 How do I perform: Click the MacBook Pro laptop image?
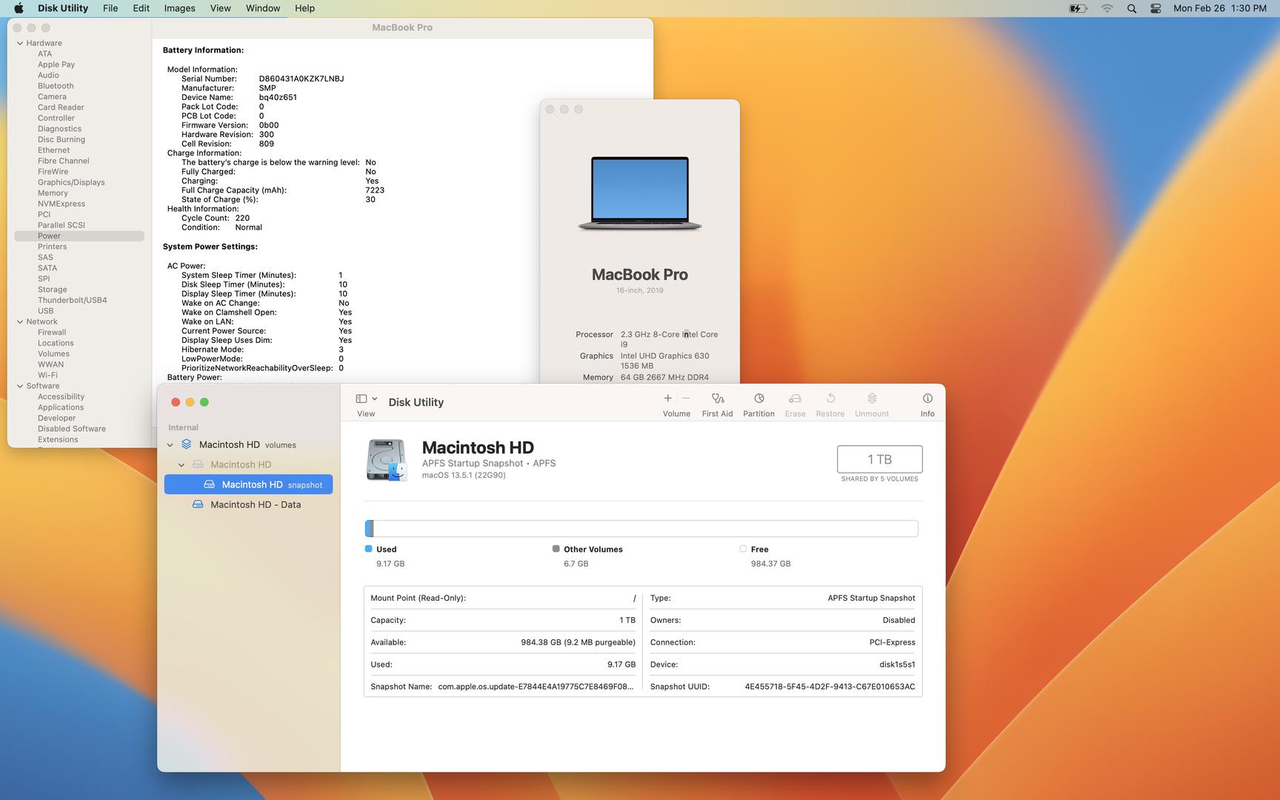[640, 193]
